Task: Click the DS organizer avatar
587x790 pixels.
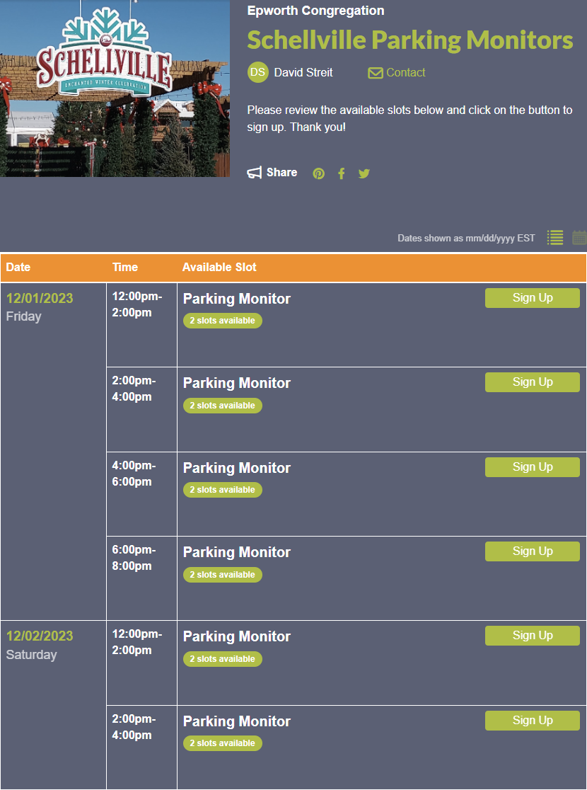Action: (258, 72)
